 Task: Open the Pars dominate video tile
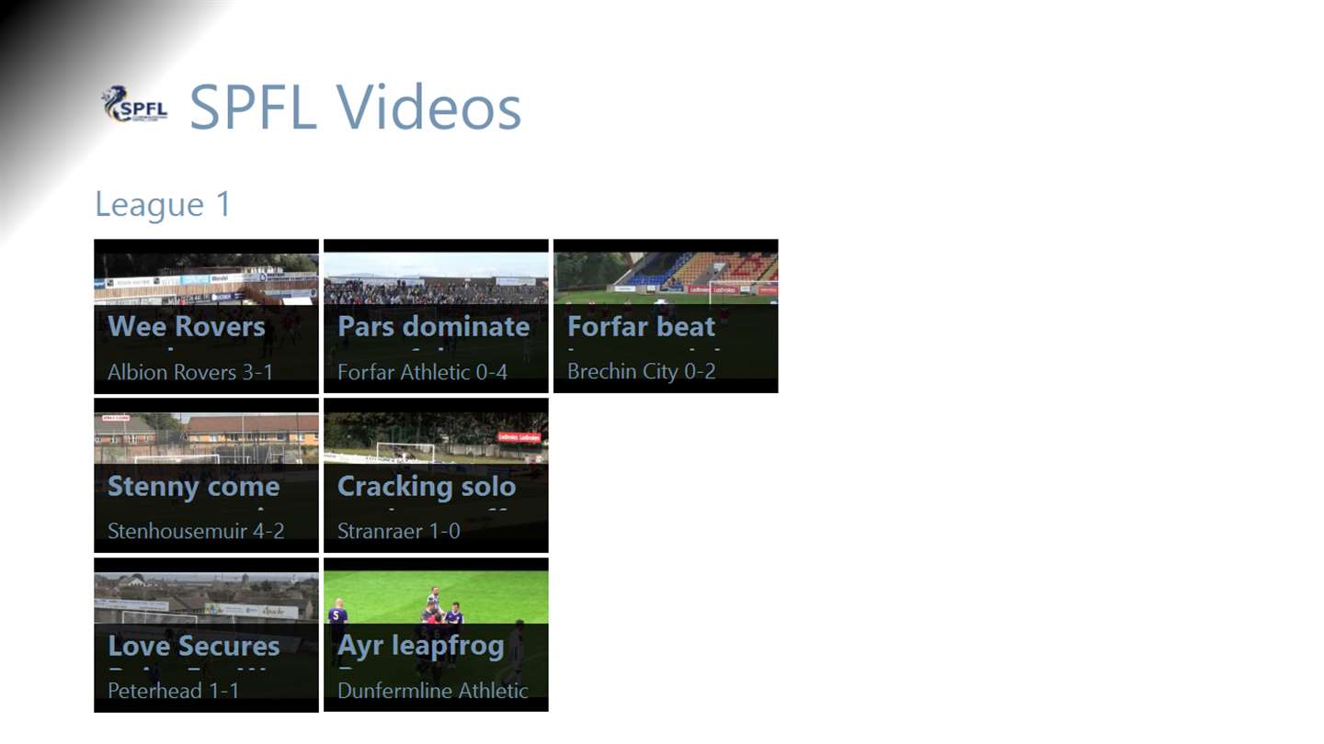[436, 316]
